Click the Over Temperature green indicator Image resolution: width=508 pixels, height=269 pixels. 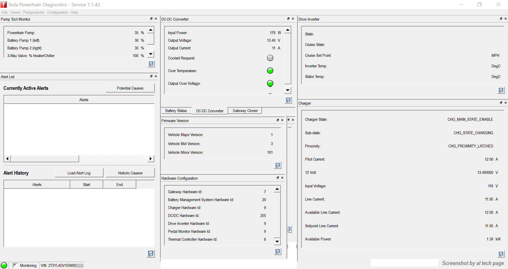[x=270, y=71]
